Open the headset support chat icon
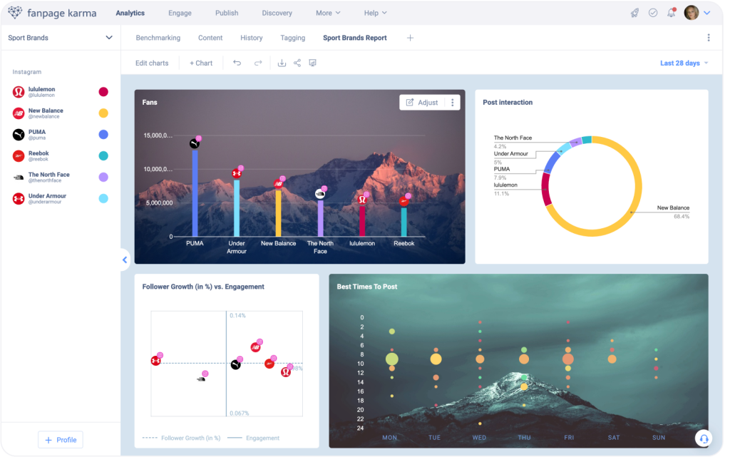Screen dimensions: 730x457 click(x=704, y=438)
